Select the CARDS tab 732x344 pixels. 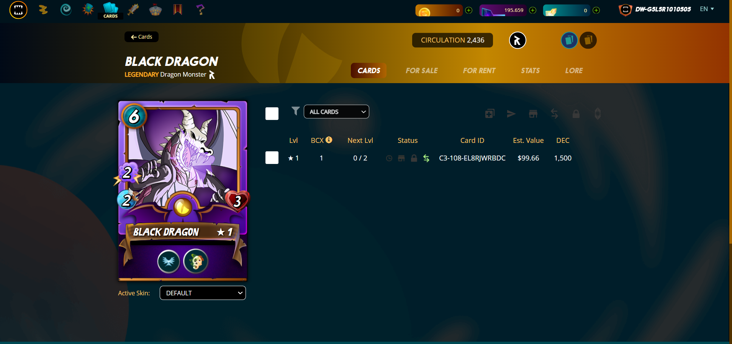pyautogui.click(x=368, y=70)
